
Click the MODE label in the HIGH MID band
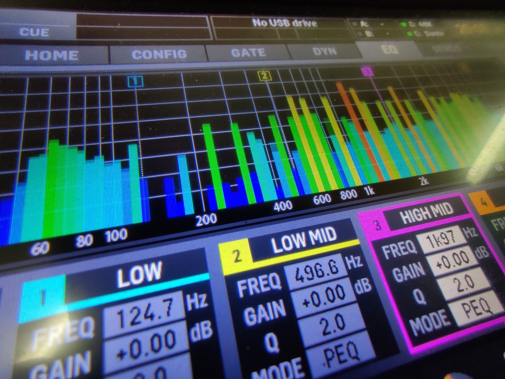click(429, 322)
